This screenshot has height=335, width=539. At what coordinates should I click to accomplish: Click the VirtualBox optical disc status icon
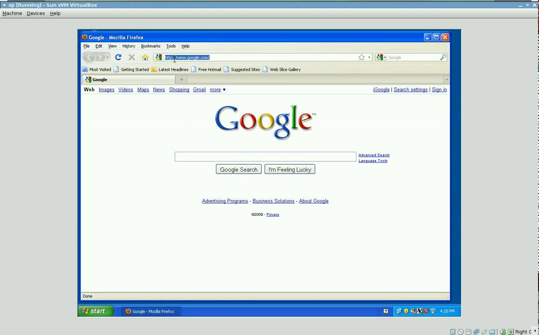pyautogui.click(x=460, y=332)
